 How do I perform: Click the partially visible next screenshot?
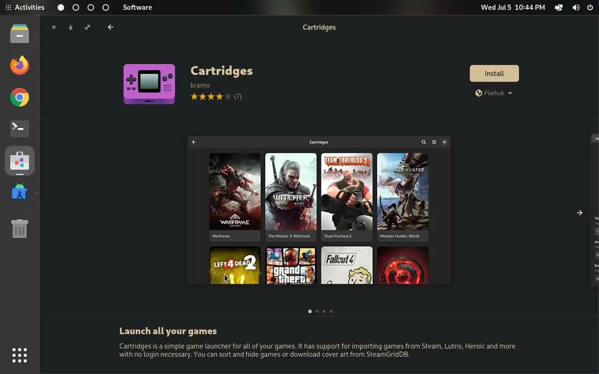pos(595,209)
